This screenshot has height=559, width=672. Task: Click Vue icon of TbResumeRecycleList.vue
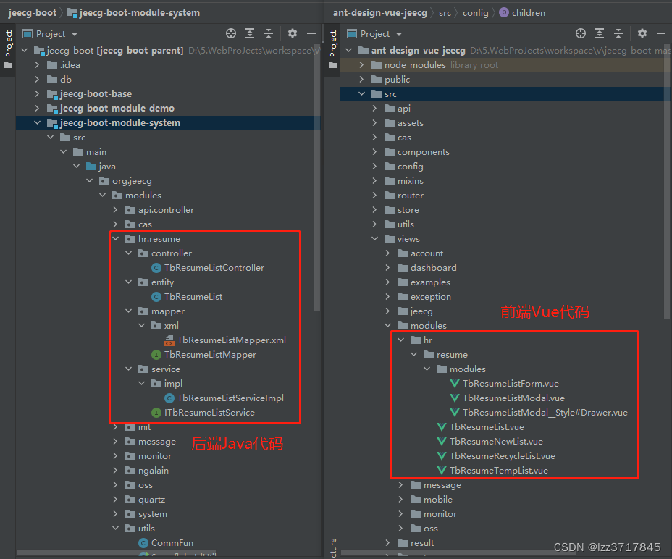click(442, 456)
